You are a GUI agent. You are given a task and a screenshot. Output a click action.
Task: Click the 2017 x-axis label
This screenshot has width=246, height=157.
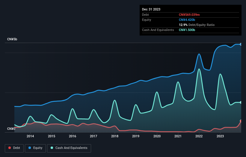[93, 136]
